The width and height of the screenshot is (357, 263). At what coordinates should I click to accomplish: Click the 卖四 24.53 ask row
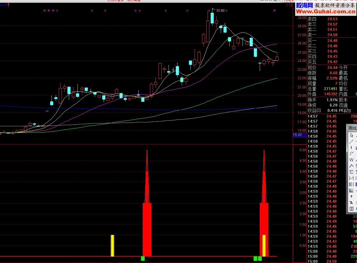pos(332,19)
